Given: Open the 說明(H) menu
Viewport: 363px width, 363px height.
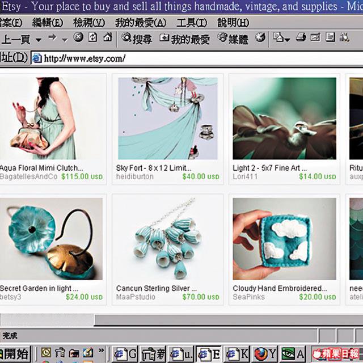Looking at the screenshot, I should pos(233,23).
